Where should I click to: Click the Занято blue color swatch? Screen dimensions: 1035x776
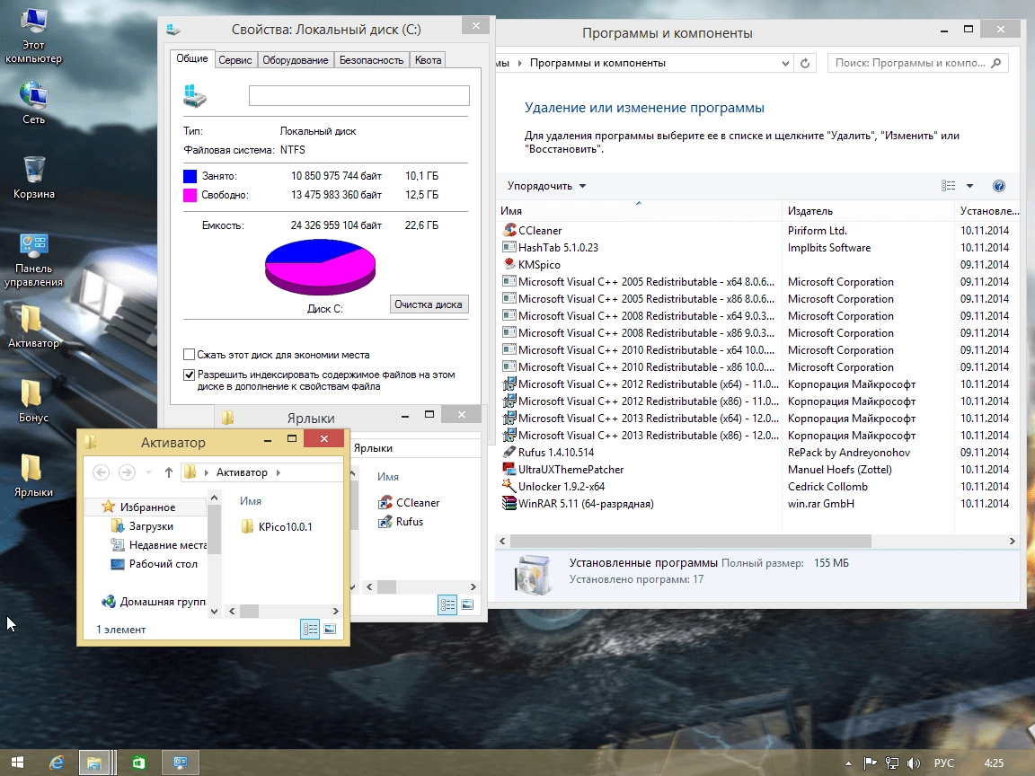(x=190, y=176)
